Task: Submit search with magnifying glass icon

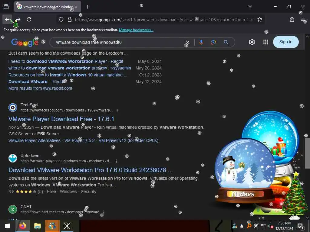Action: pyautogui.click(x=226, y=42)
